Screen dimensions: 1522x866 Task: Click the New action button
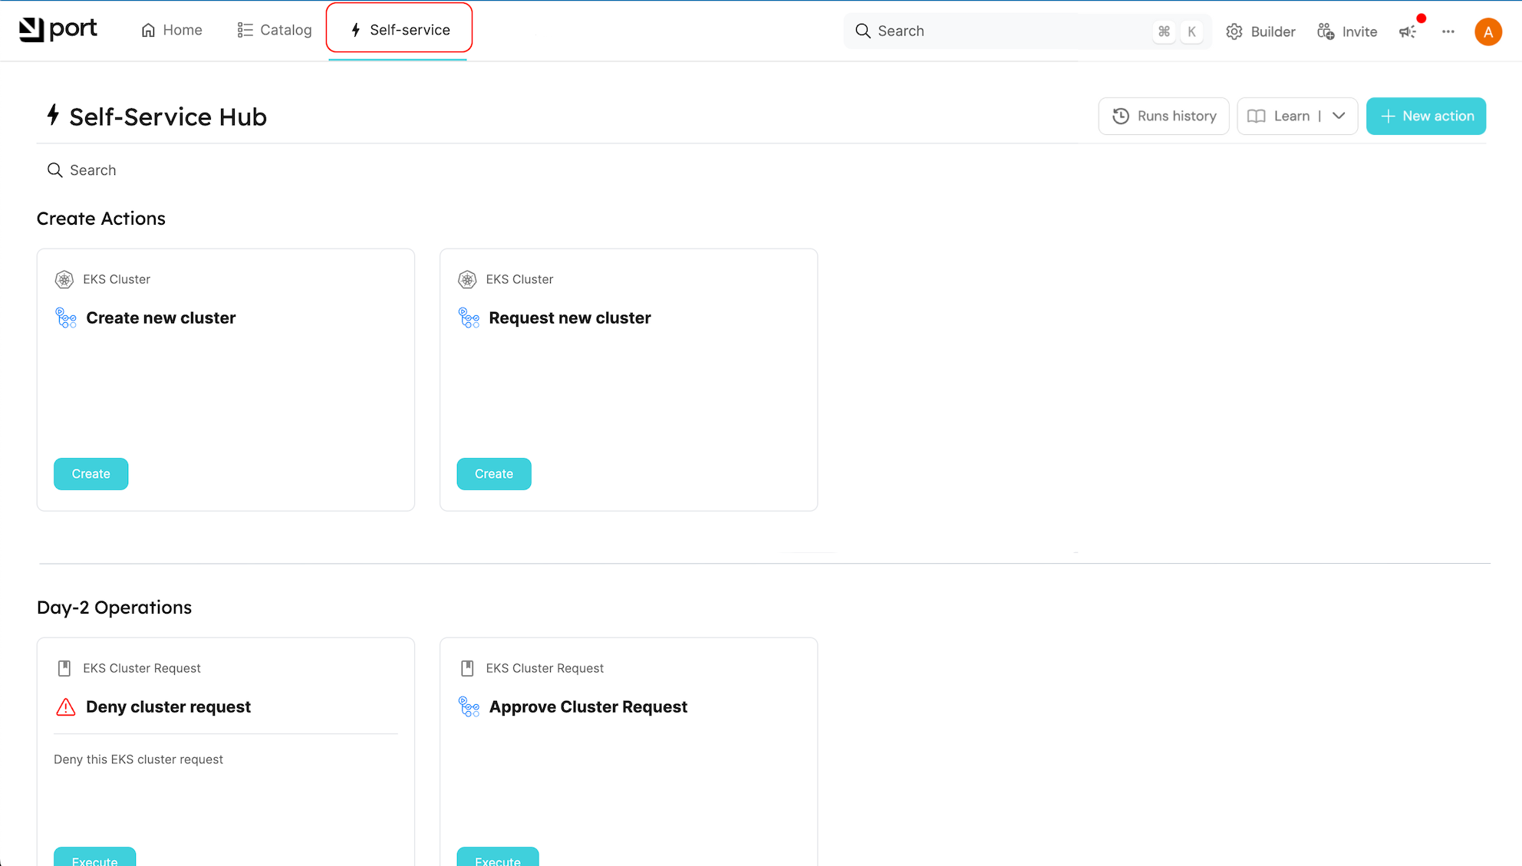[x=1425, y=116]
